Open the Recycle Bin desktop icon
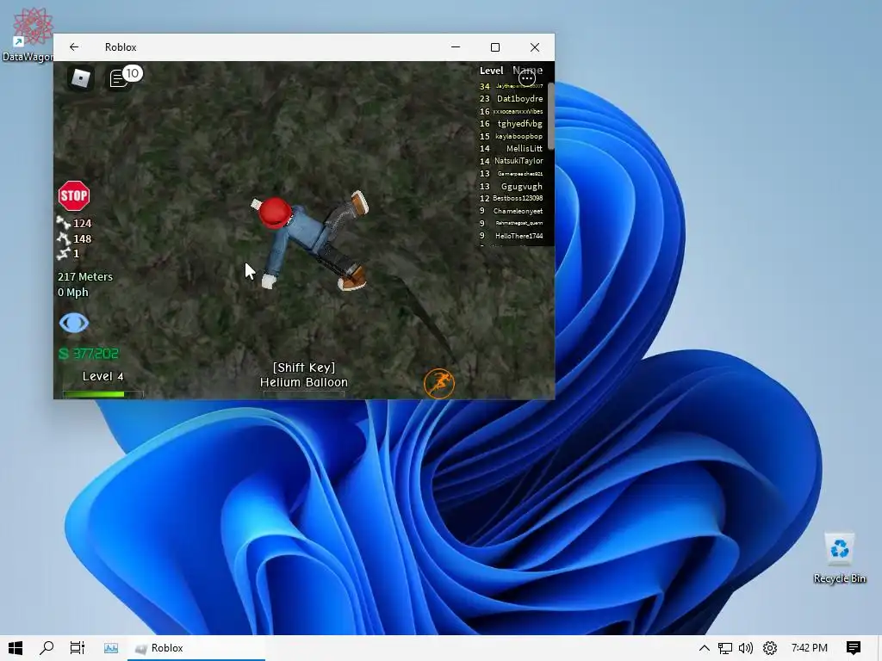The image size is (882, 661). pyautogui.click(x=839, y=558)
